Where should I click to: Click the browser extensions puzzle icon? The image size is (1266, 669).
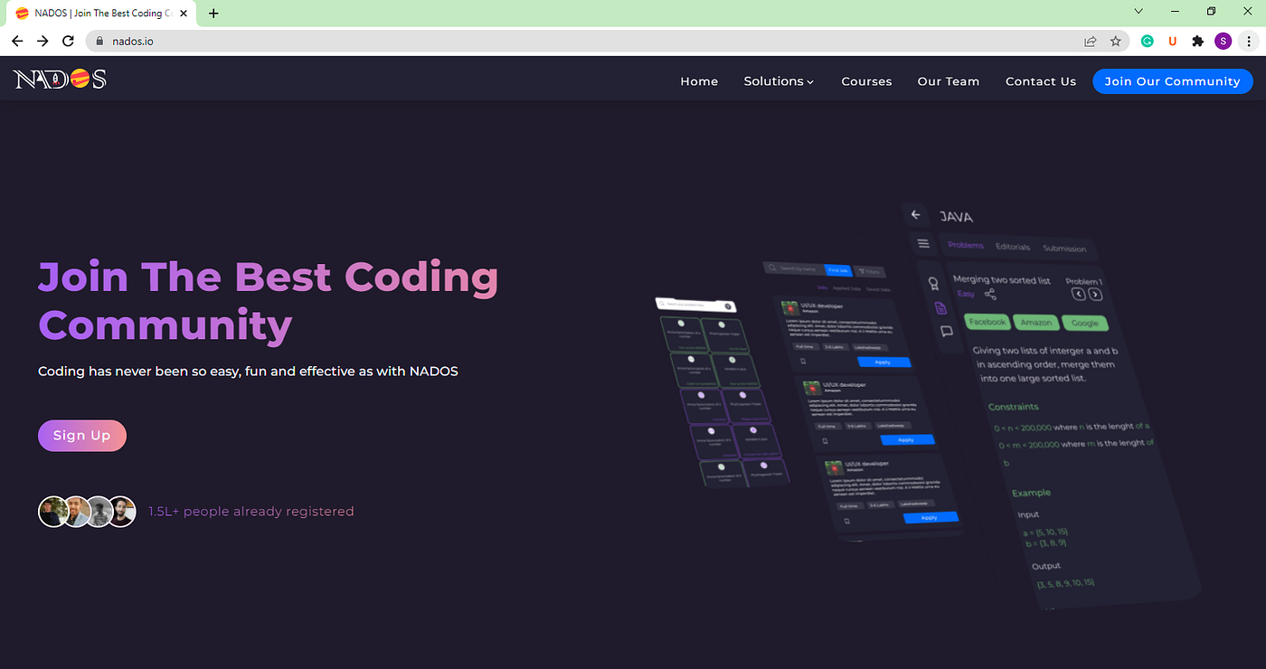(1197, 41)
